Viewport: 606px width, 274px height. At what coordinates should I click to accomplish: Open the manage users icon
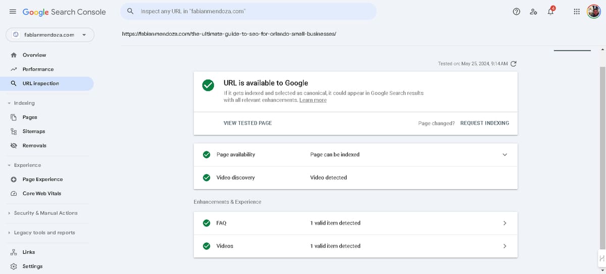[x=533, y=12]
